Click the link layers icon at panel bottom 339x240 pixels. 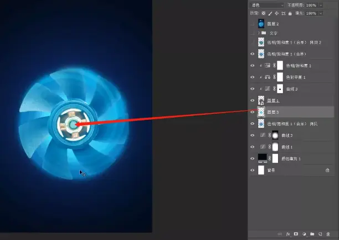pyautogui.click(x=280, y=234)
